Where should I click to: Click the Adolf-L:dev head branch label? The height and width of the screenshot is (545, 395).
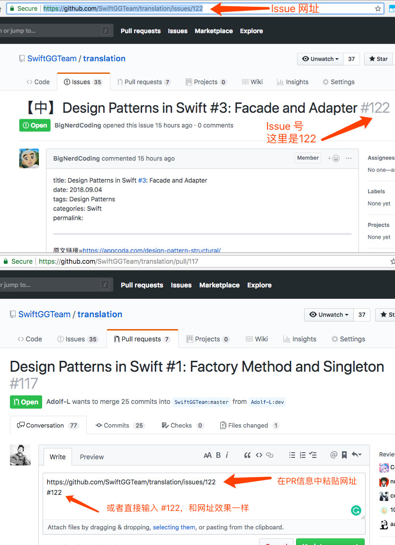(268, 402)
